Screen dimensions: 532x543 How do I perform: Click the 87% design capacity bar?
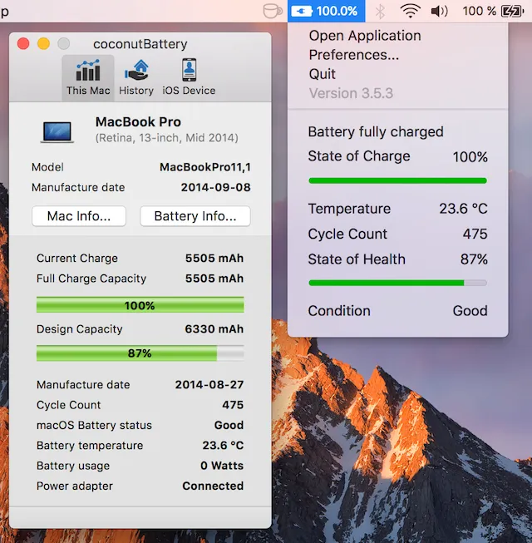(140, 353)
